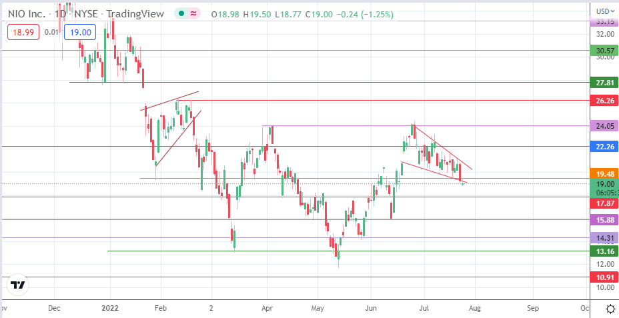Click the red 18.99 sell price button
Viewport: 619px width, 318px height.
click(x=23, y=33)
